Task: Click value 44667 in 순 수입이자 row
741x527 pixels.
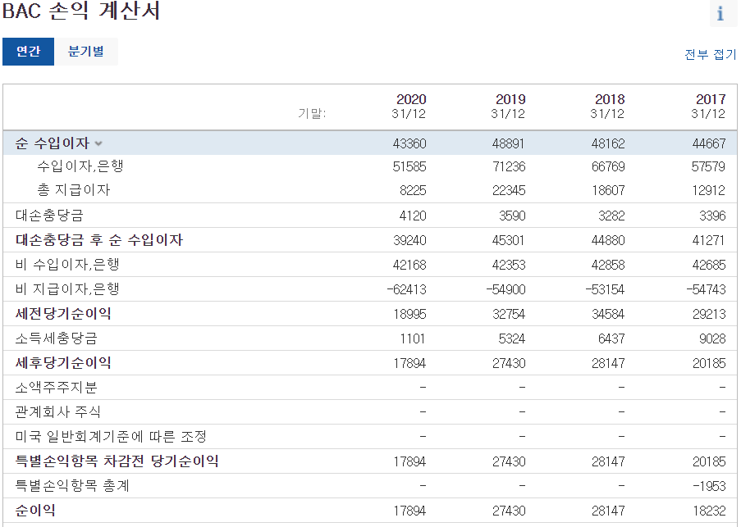Action: [x=709, y=143]
